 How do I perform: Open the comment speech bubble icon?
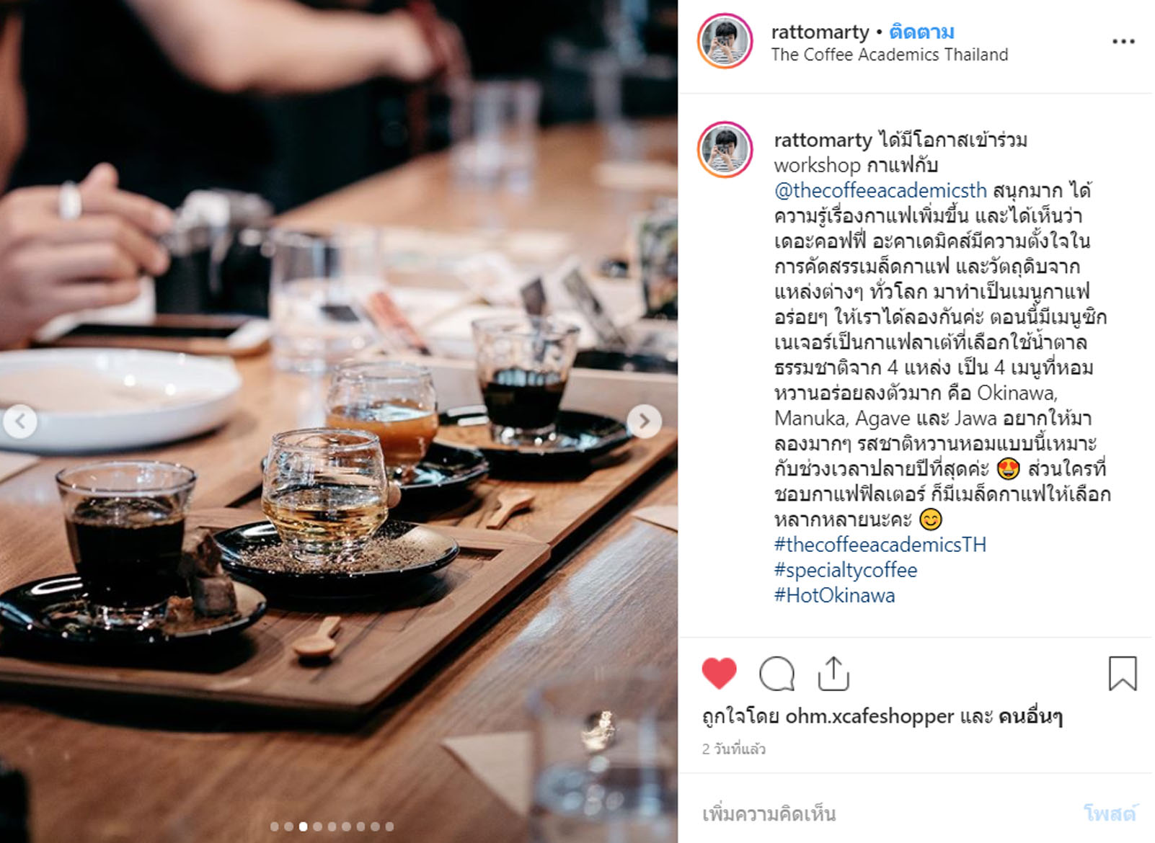(776, 674)
